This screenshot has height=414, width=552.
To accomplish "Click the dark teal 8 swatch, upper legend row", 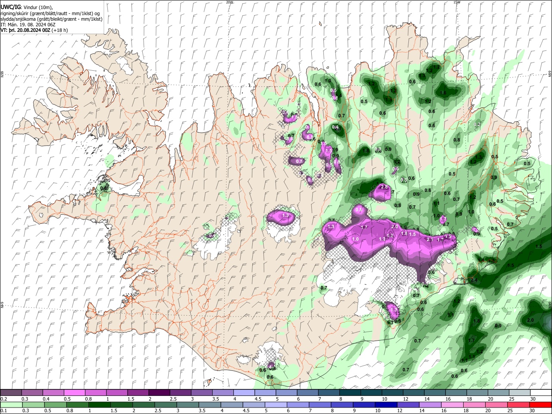I will 350,392.
